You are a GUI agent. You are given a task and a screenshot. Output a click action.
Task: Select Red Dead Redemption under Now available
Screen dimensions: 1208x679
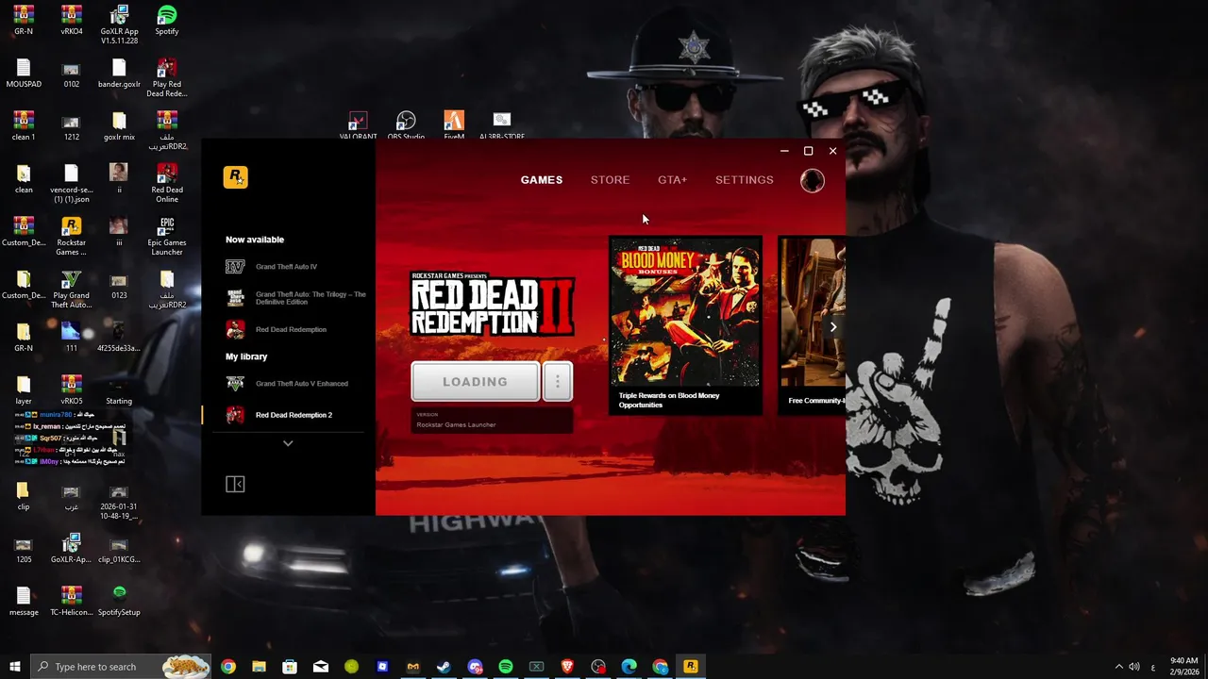(x=277, y=329)
